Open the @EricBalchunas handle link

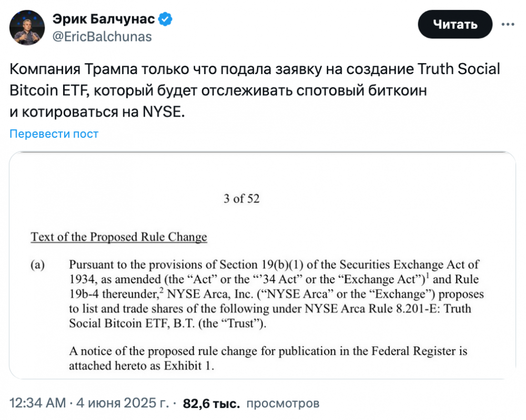click(x=102, y=37)
